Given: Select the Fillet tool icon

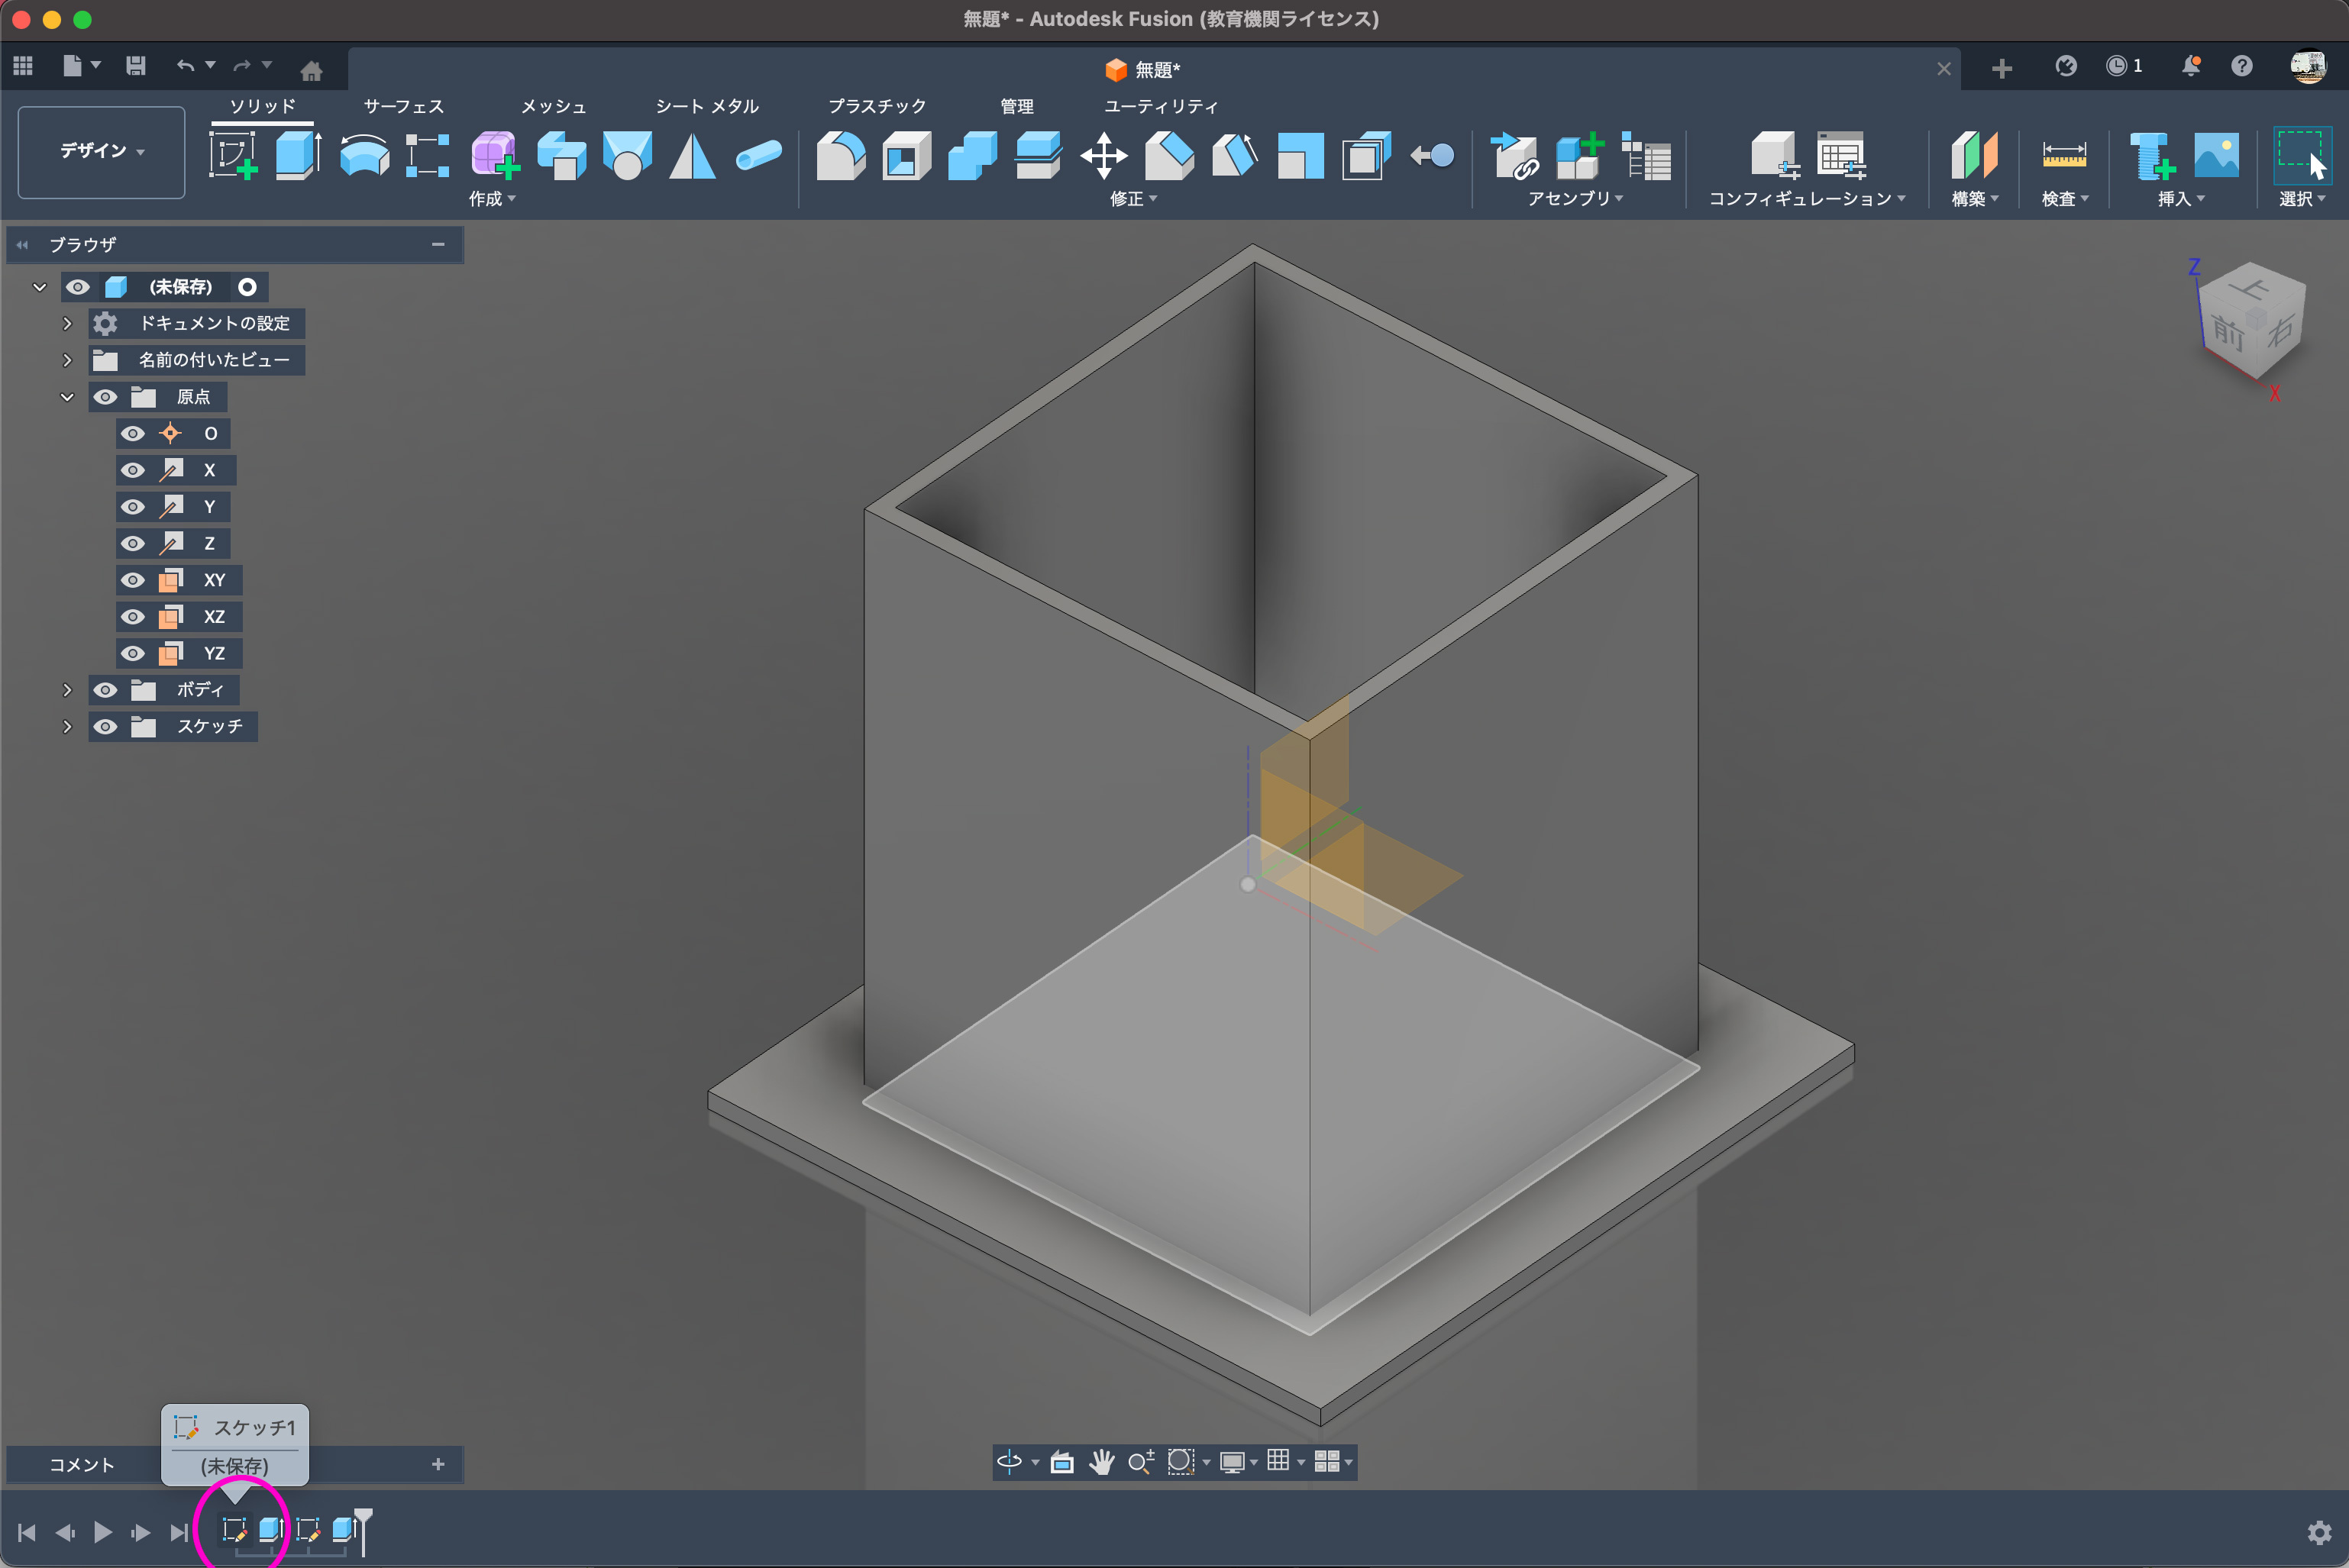Looking at the screenshot, I should point(840,156).
